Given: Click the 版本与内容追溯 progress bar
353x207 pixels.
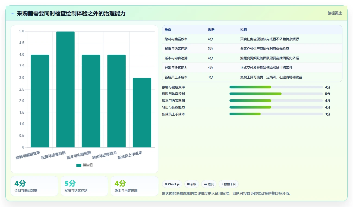Looking at the screenshot, I should click(x=276, y=101).
